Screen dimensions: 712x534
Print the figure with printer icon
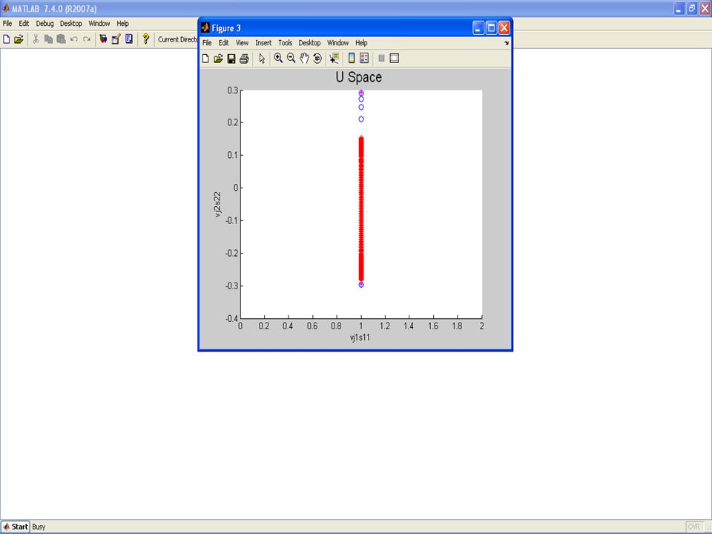click(x=244, y=59)
